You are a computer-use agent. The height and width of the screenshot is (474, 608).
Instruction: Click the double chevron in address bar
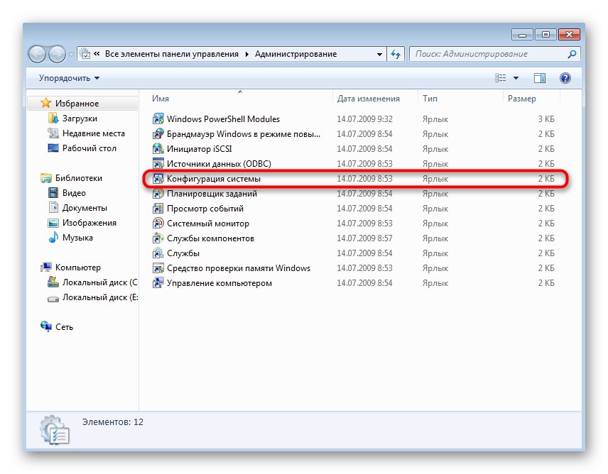coord(97,54)
